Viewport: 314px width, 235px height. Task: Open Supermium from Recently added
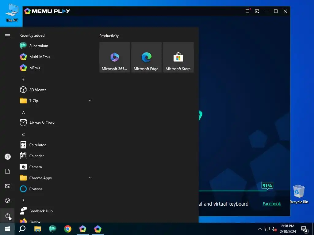pyautogui.click(x=56, y=46)
